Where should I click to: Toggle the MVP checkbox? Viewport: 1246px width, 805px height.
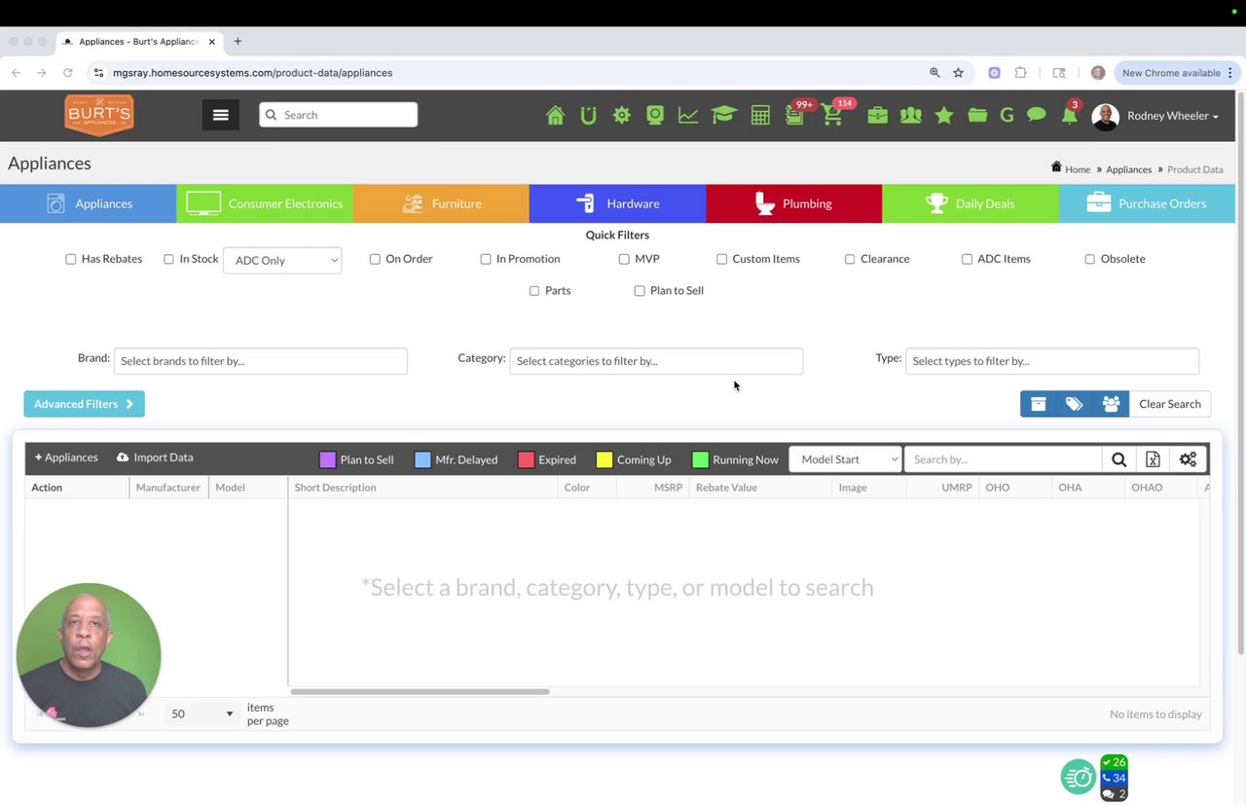(x=624, y=259)
